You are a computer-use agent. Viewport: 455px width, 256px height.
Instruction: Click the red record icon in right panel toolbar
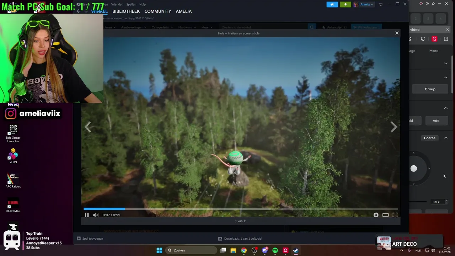tap(434, 39)
